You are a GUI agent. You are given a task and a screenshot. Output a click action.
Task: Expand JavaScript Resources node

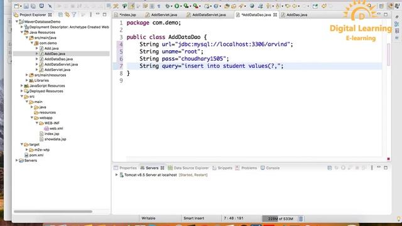click(22, 86)
